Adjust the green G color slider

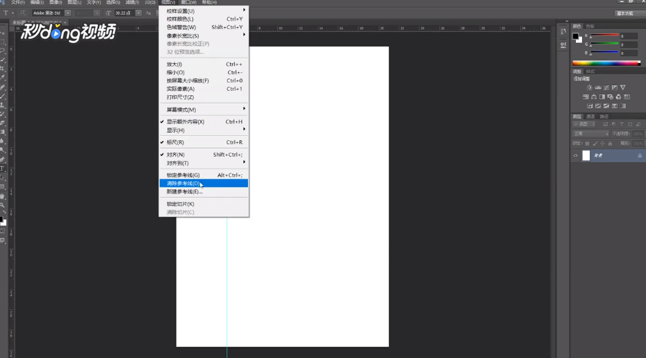tap(604, 44)
